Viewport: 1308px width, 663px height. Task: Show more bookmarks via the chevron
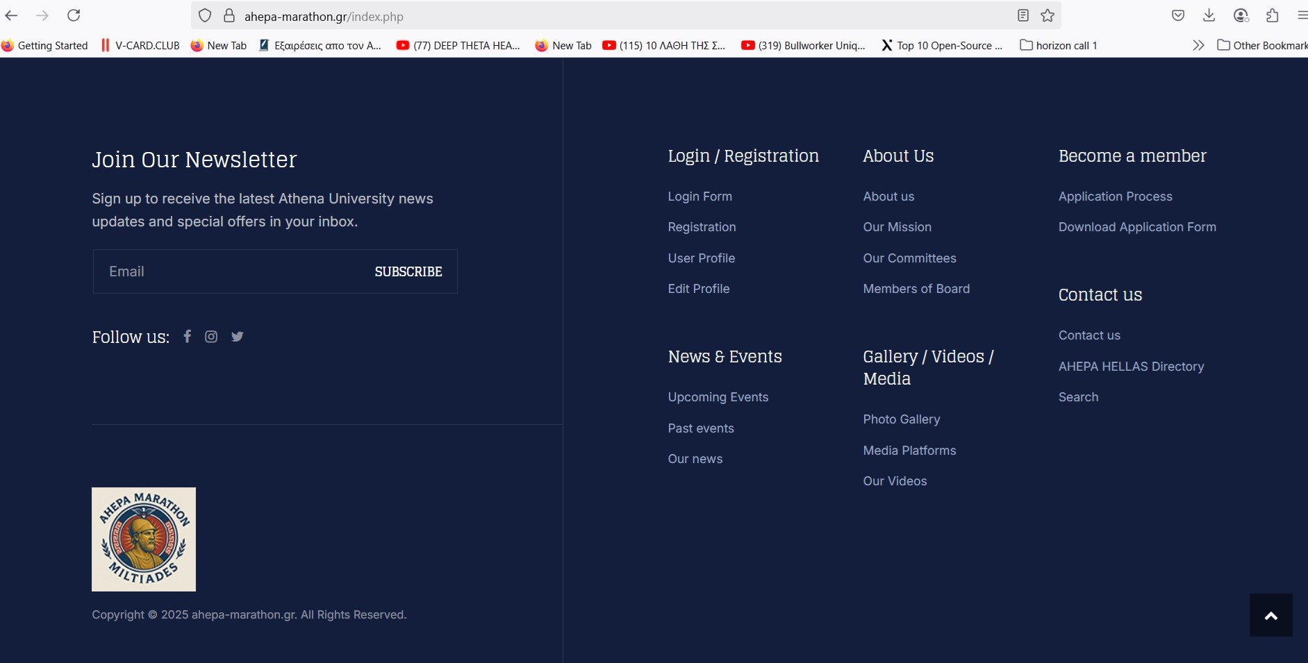pos(1198,45)
